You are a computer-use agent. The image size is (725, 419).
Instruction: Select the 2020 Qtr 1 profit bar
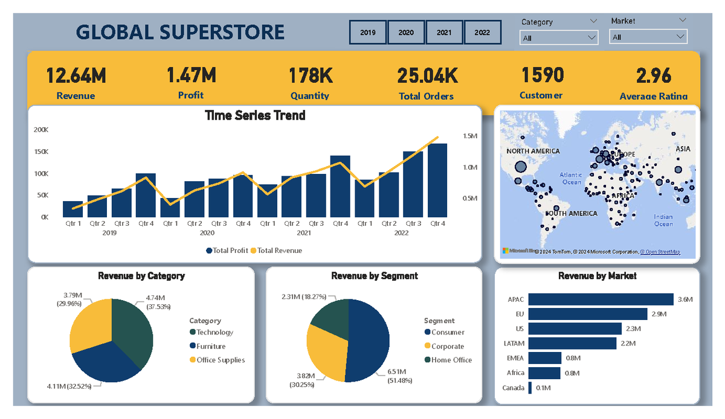[x=170, y=208]
